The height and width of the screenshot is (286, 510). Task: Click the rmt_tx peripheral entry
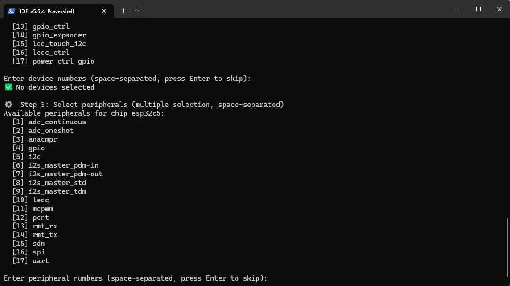click(x=45, y=235)
